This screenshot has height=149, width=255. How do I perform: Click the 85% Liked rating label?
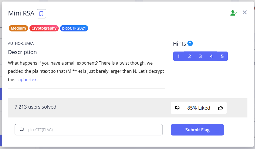click(x=198, y=108)
